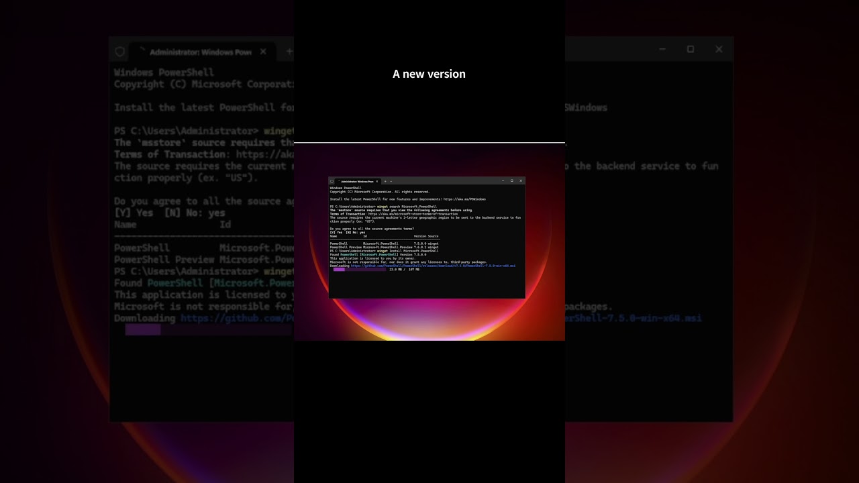The width and height of the screenshot is (859, 483).
Task: Expand the profile dropdown in the small terminal
Action: pyautogui.click(x=391, y=181)
